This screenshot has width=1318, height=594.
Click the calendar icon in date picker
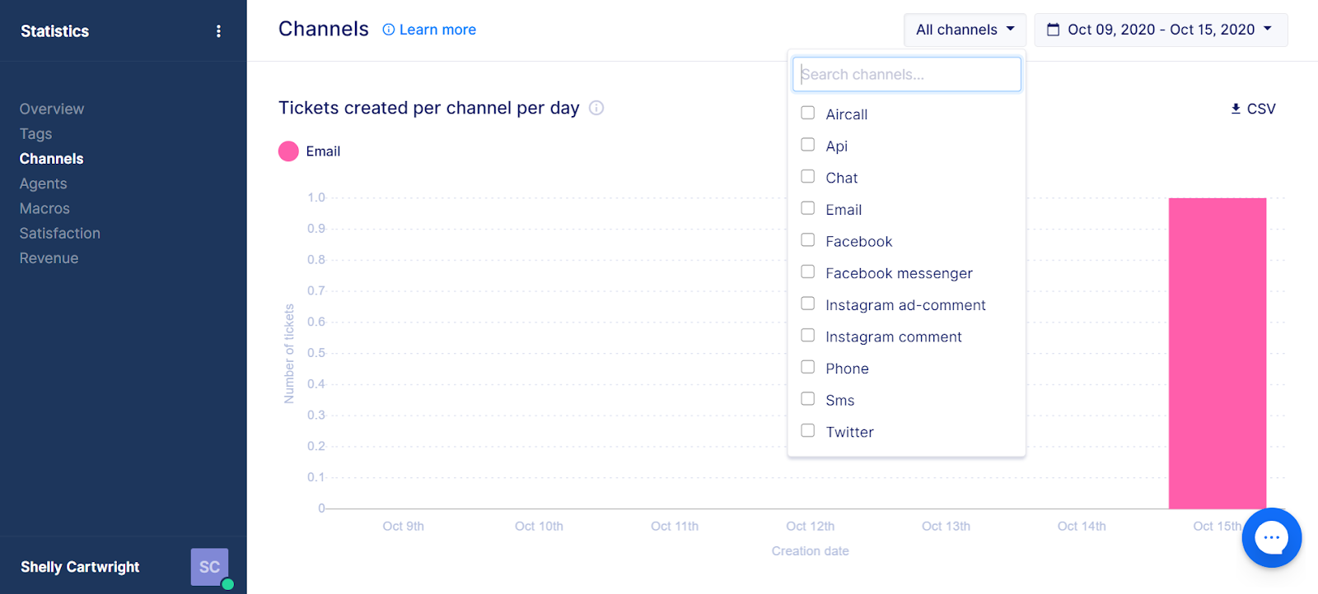point(1053,30)
